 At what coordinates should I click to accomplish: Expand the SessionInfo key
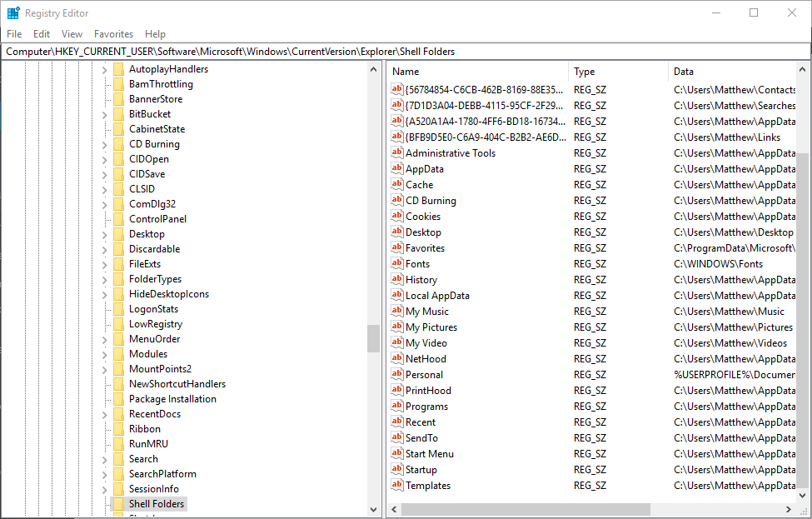click(105, 490)
